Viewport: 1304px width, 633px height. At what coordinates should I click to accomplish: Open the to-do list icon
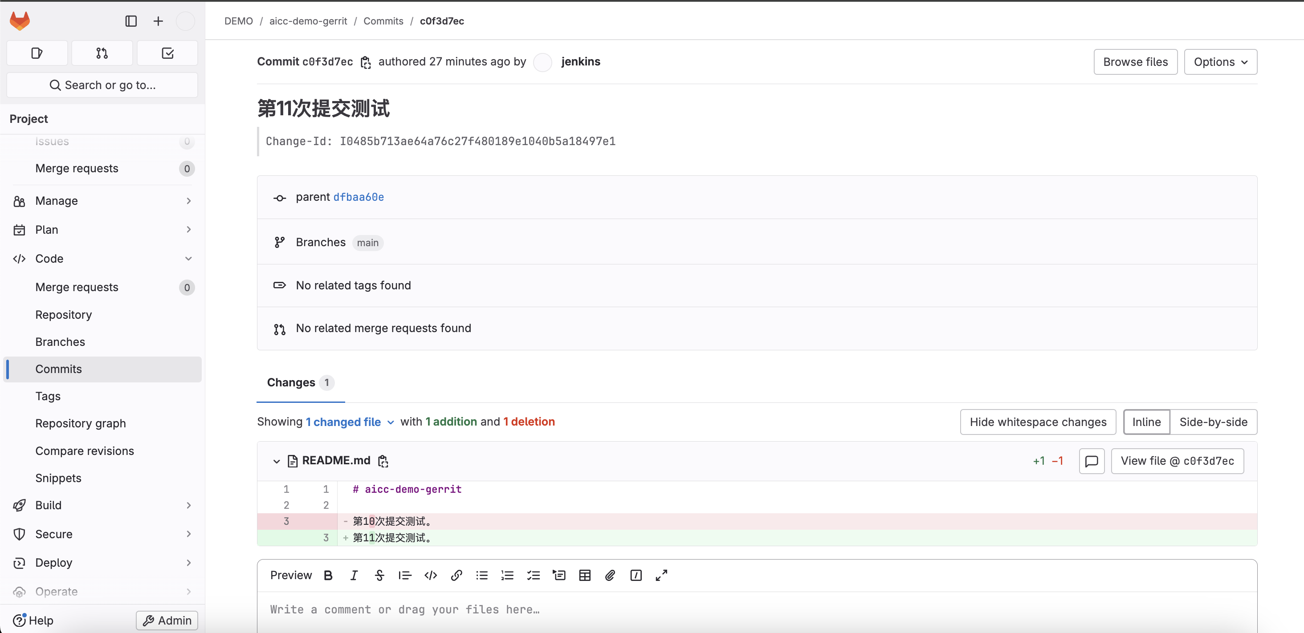coord(167,53)
